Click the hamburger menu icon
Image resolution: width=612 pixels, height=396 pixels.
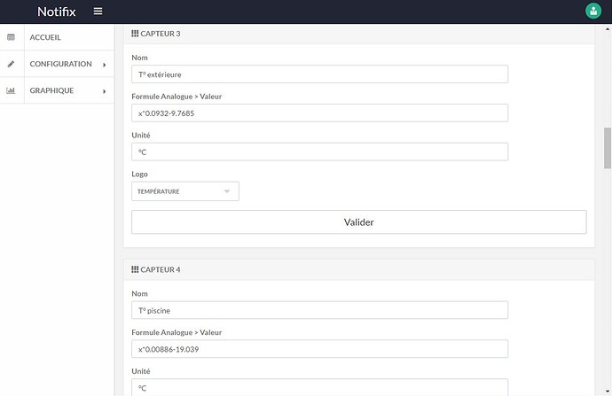pos(98,12)
